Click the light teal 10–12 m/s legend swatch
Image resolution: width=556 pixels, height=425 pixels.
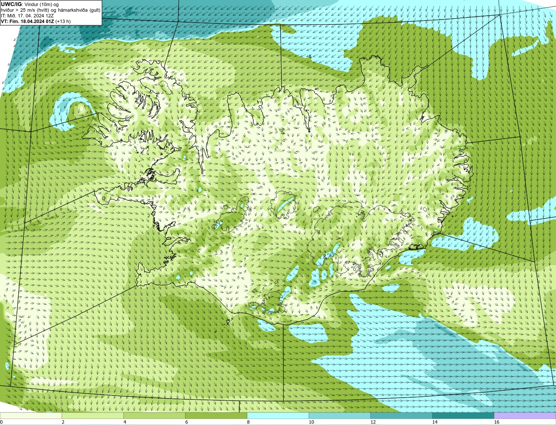340,416
